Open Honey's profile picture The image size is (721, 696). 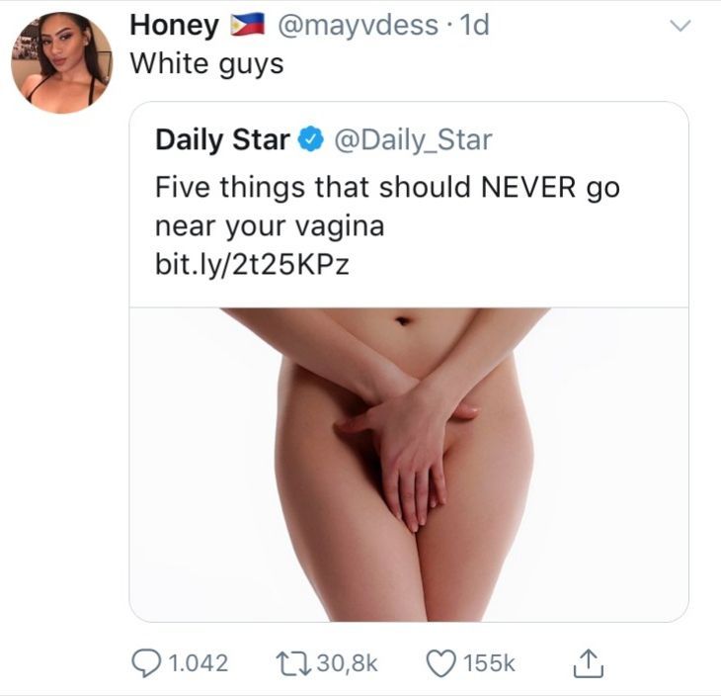[x=60, y=62]
